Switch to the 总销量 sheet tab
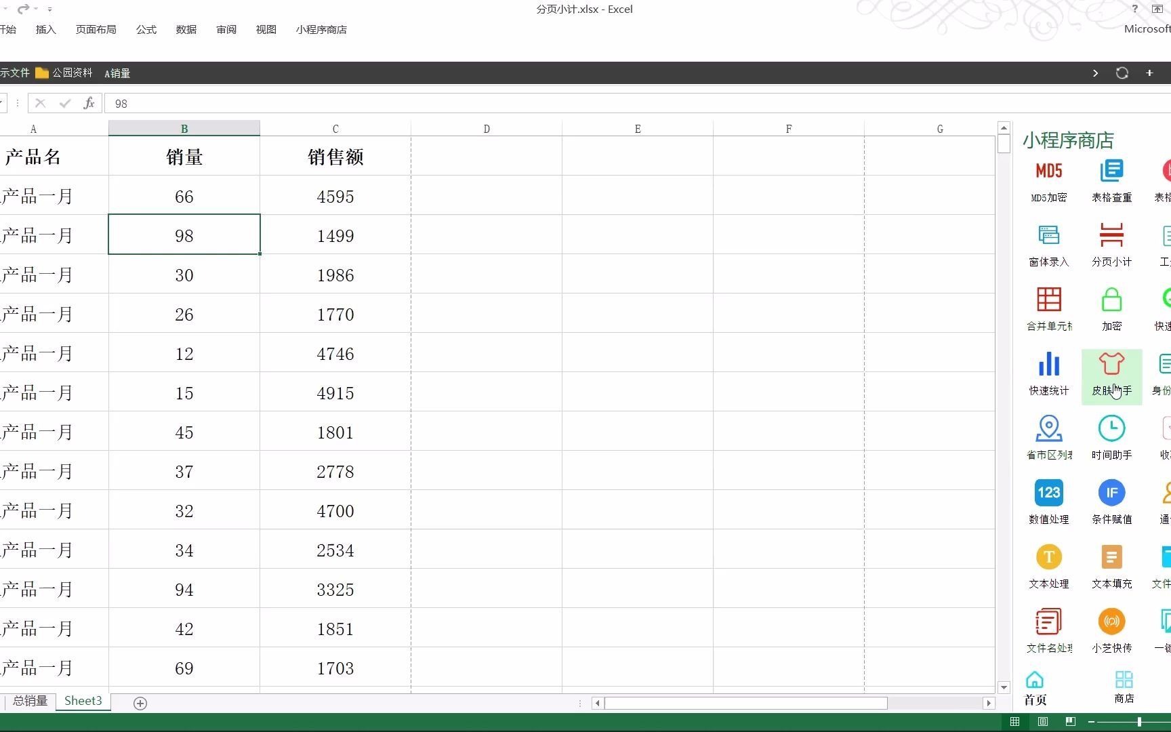 (x=30, y=701)
